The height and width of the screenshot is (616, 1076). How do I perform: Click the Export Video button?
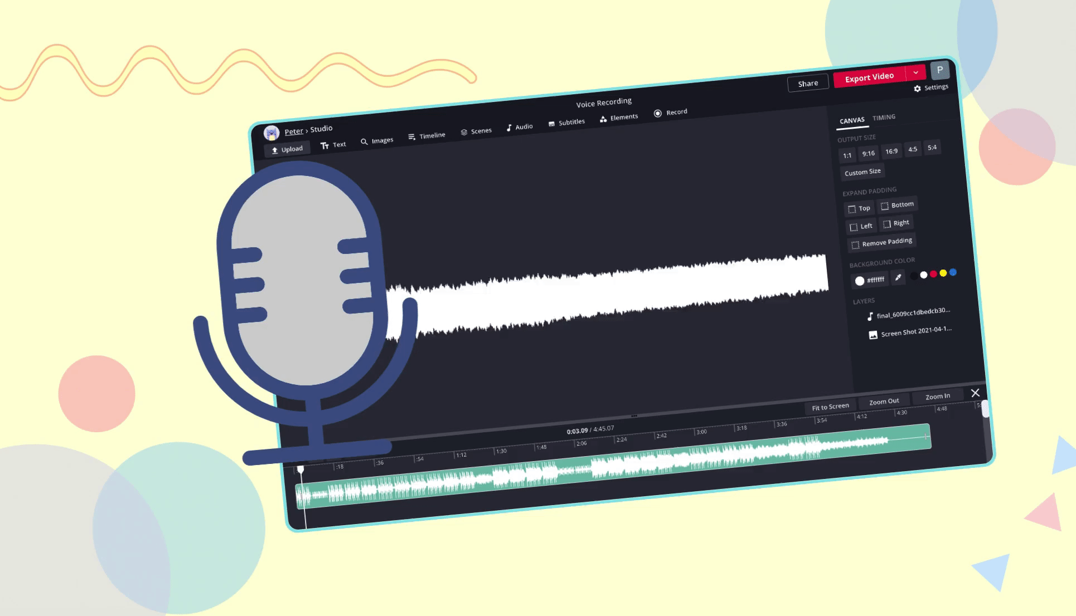click(x=870, y=77)
